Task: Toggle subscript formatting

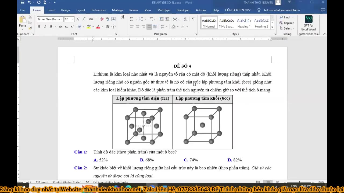Action: coord(67,27)
